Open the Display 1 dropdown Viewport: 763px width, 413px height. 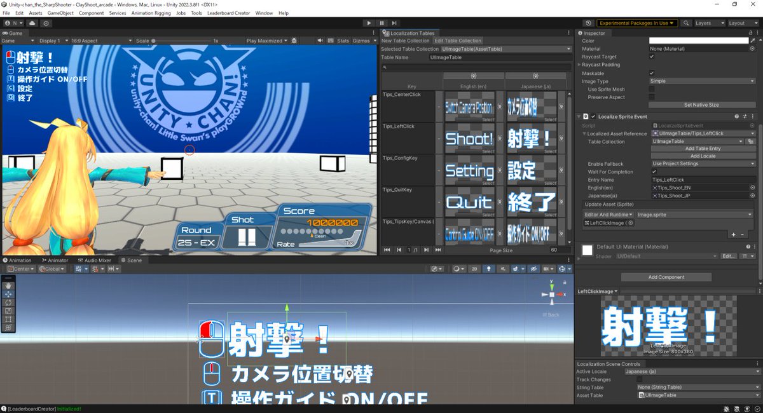(53, 41)
